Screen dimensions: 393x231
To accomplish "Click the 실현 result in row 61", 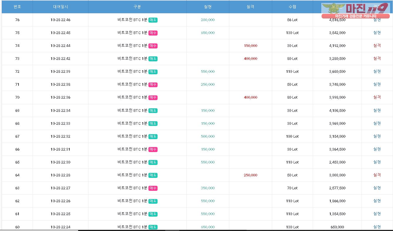I will [x=377, y=214].
